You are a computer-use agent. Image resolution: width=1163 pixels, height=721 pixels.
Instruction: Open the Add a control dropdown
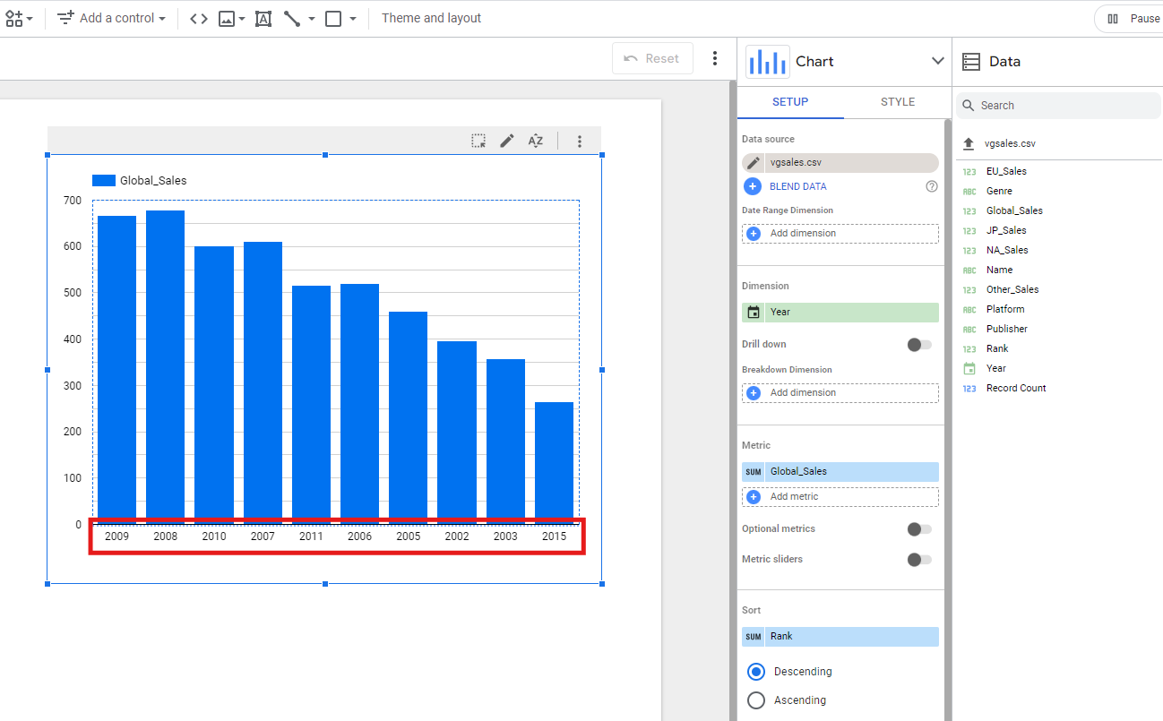(112, 19)
